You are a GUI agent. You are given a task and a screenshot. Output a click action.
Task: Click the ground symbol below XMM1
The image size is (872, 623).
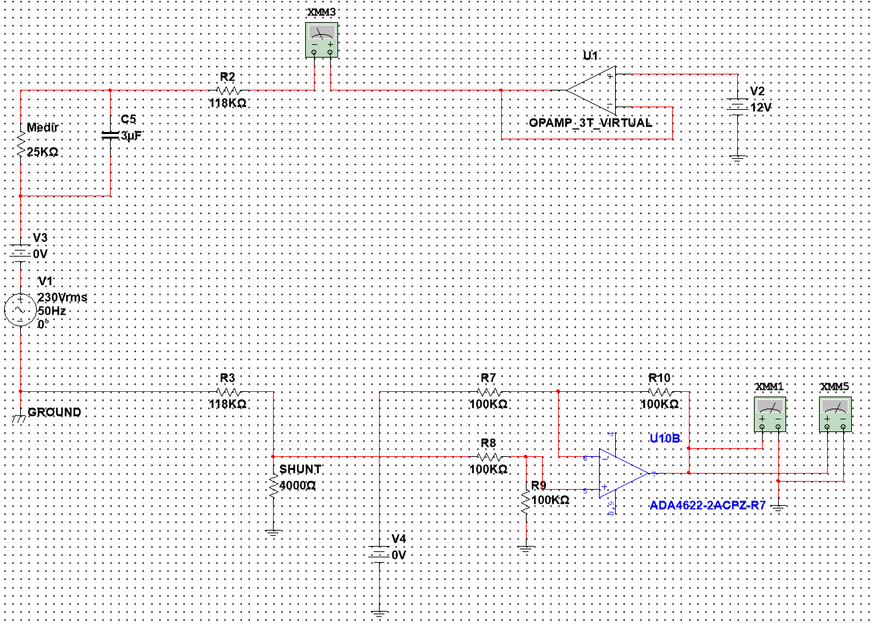pos(778,507)
